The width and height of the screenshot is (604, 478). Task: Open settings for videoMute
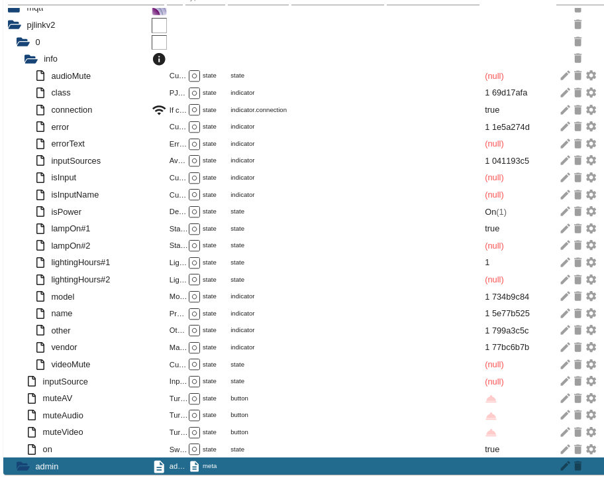click(x=591, y=364)
